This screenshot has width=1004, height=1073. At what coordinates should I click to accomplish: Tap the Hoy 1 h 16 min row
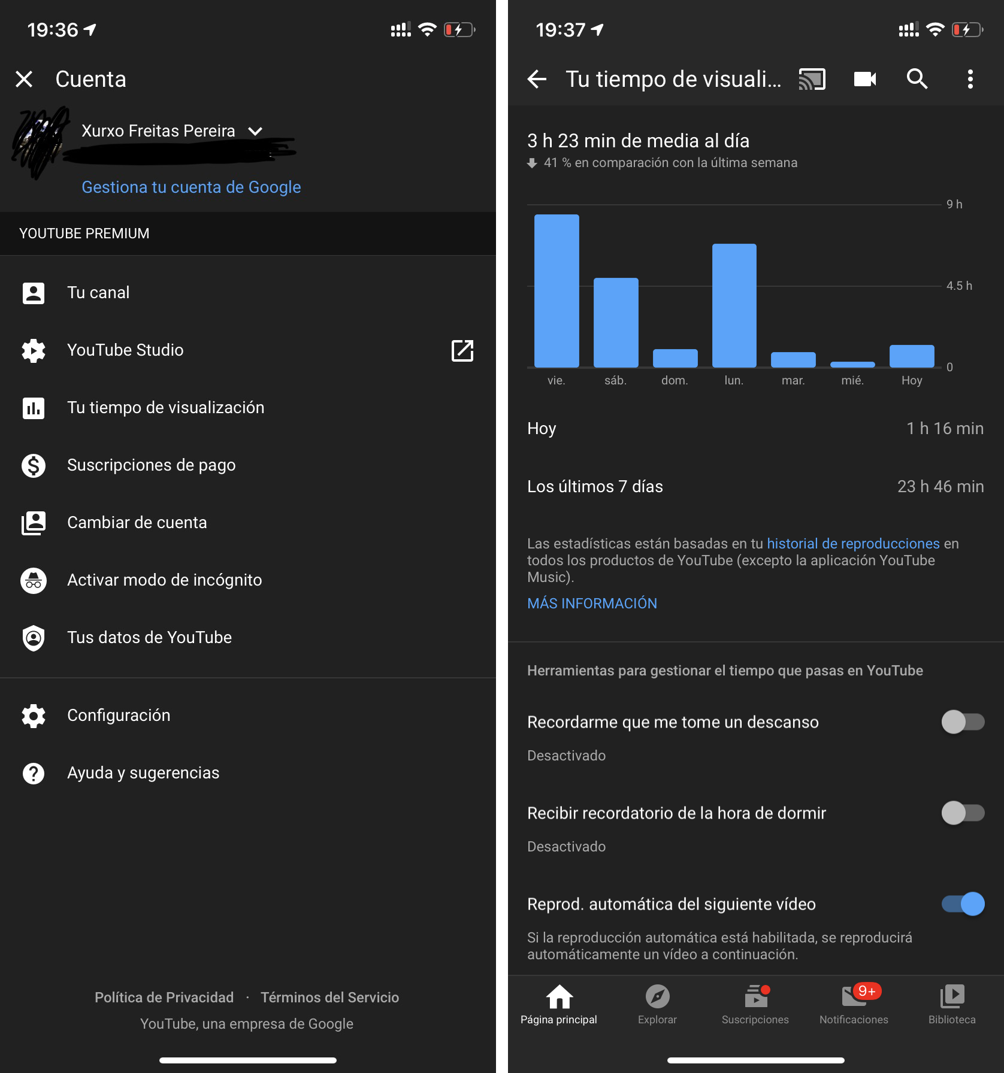(x=756, y=429)
